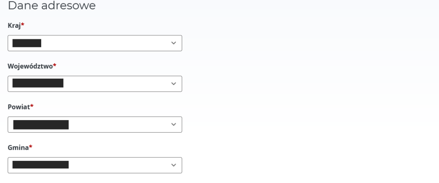The height and width of the screenshot is (183, 439).
Task: Click the chevron arrow in the Powiat field
Action: click(173, 124)
